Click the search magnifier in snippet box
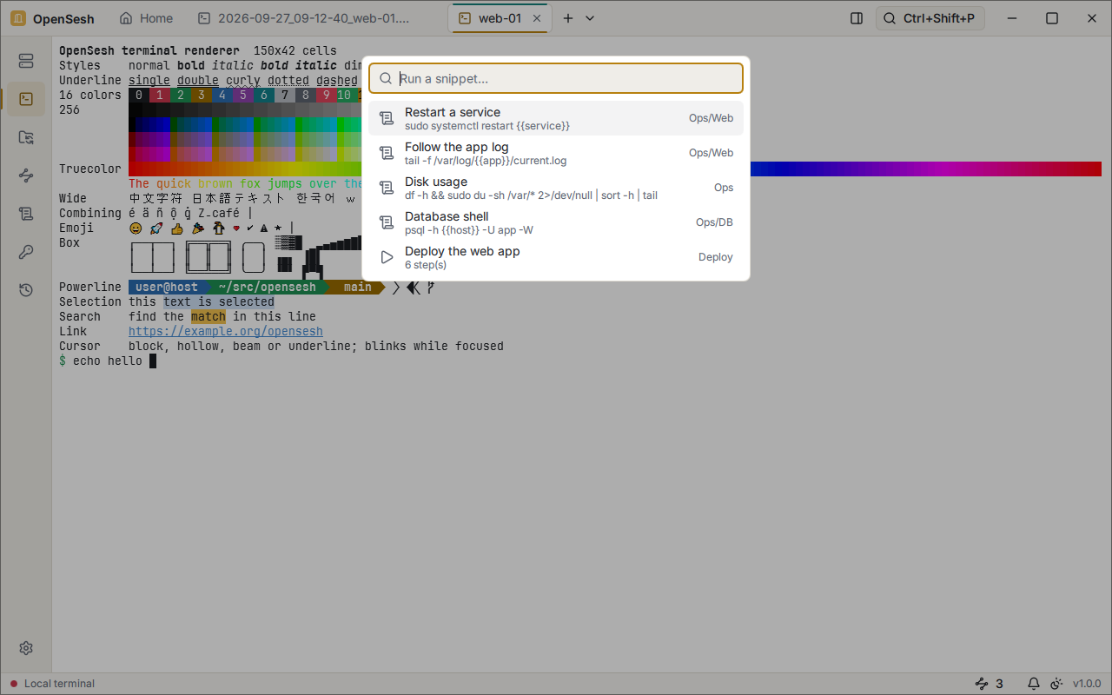Screen dimensions: 1112x695 point(386,78)
